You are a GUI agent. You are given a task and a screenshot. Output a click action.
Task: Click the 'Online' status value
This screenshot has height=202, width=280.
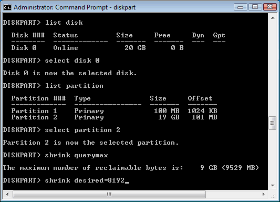tap(66, 48)
